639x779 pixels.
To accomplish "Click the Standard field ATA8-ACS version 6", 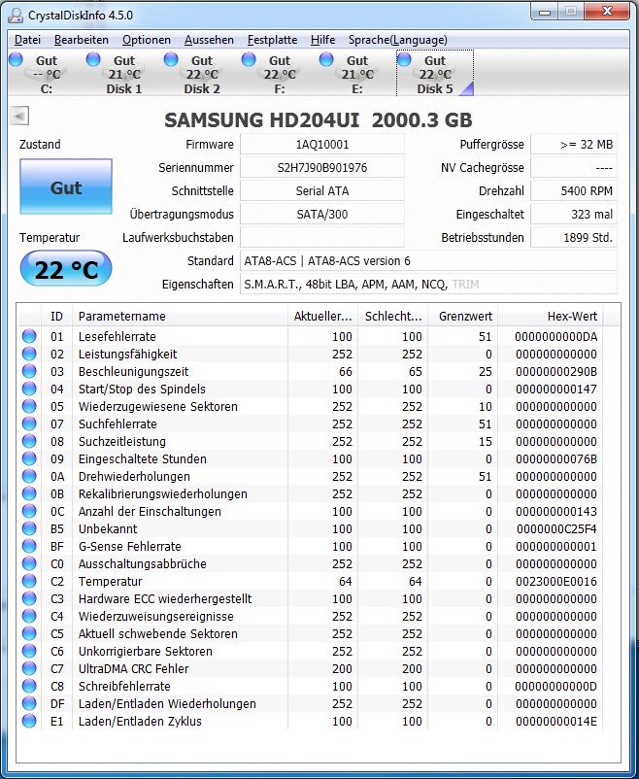I will click(x=428, y=261).
